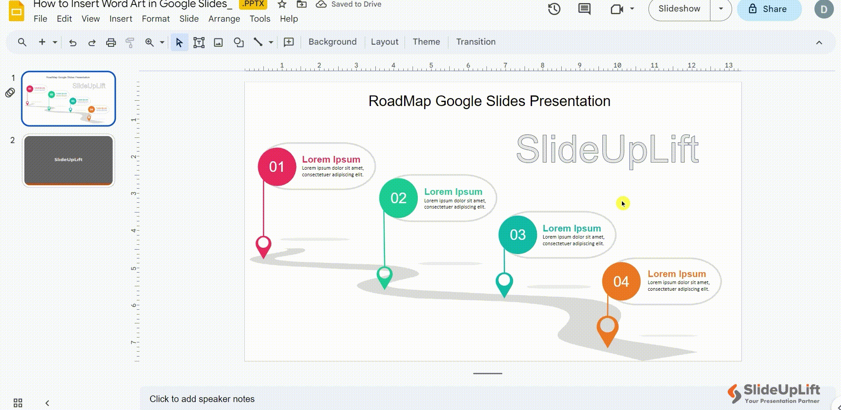Select the Text box tool
Image resolution: width=841 pixels, height=410 pixels.
pyautogui.click(x=199, y=42)
